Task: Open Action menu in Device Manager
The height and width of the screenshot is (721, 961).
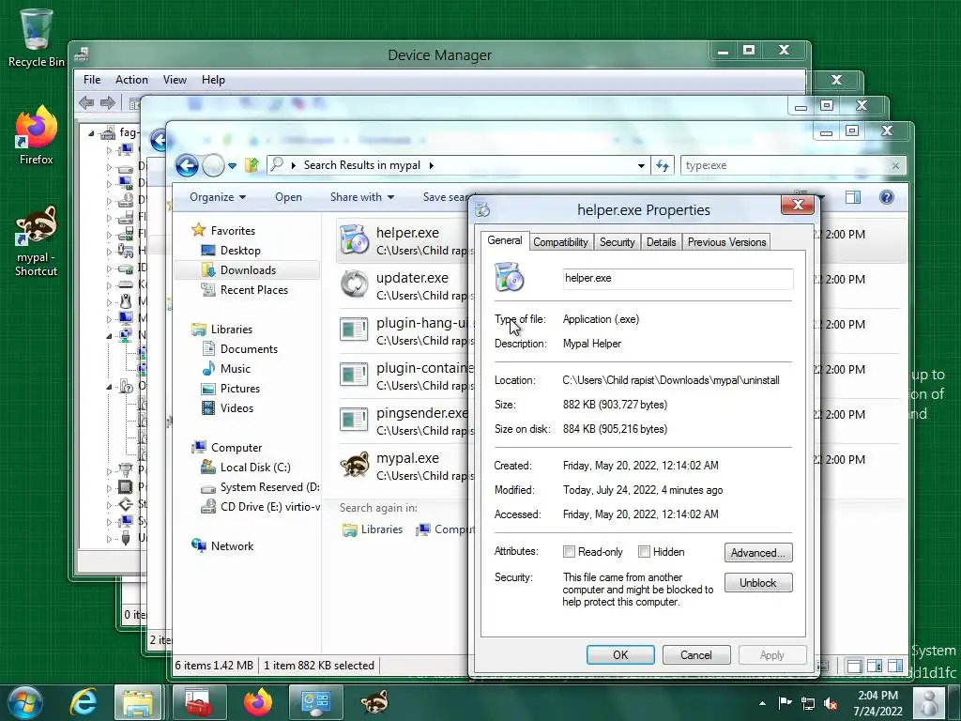Action: (x=131, y=80)
